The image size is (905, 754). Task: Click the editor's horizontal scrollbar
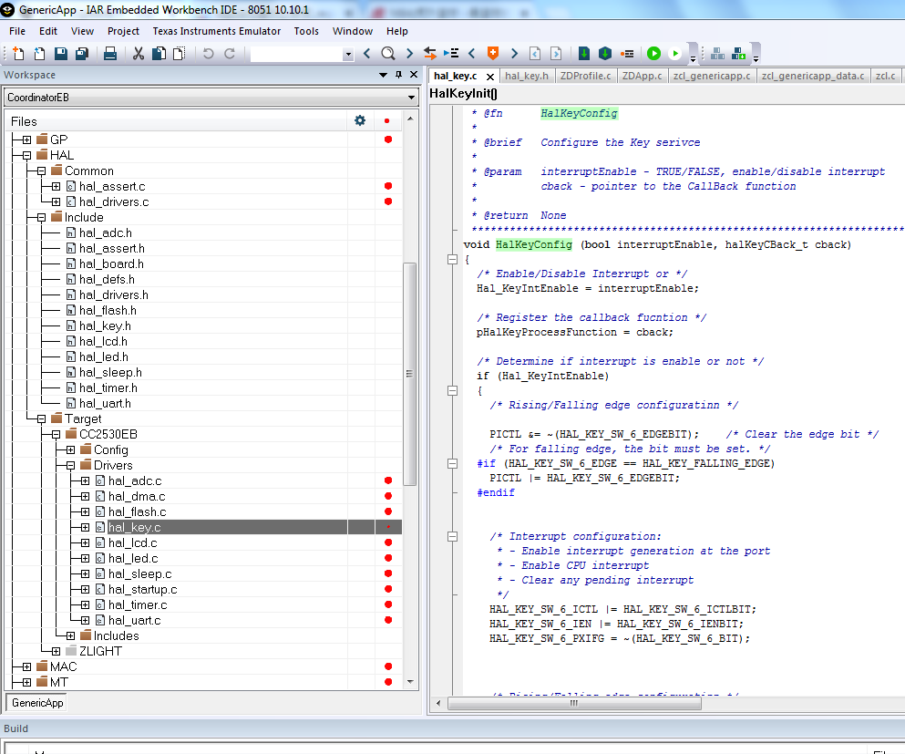point(574,704)
